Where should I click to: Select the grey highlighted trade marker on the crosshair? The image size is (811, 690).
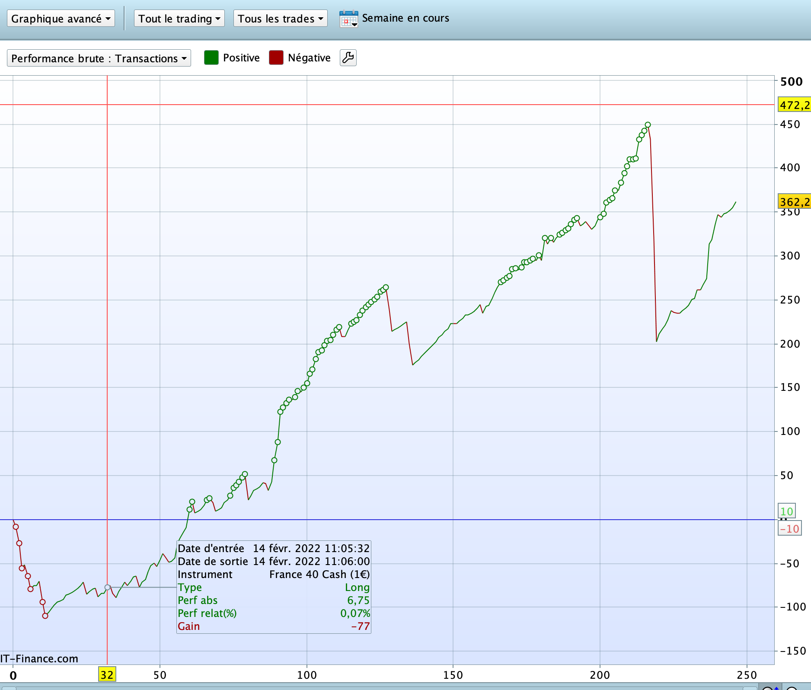click(x=108, y=588)
